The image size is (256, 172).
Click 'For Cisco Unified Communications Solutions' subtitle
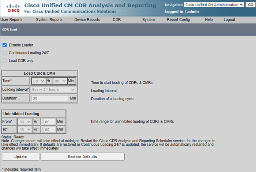coord(70,11)
